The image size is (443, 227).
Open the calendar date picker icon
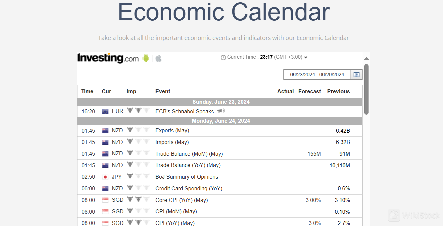coord(356,75)
